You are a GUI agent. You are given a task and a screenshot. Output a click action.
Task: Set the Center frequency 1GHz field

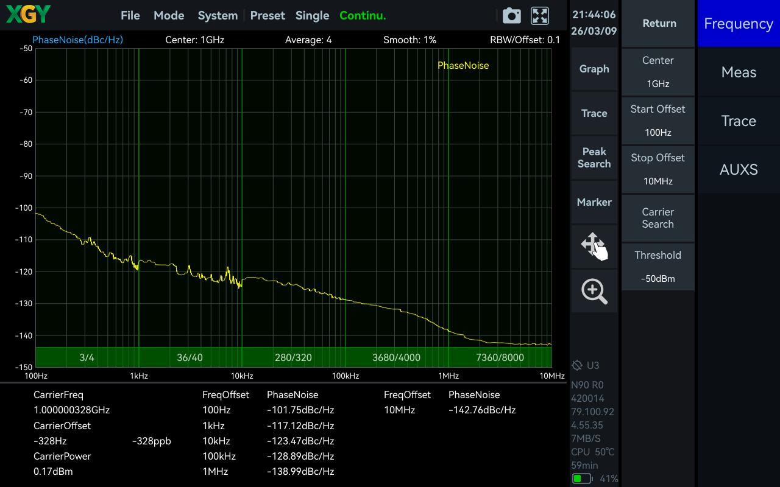[658, 72]
